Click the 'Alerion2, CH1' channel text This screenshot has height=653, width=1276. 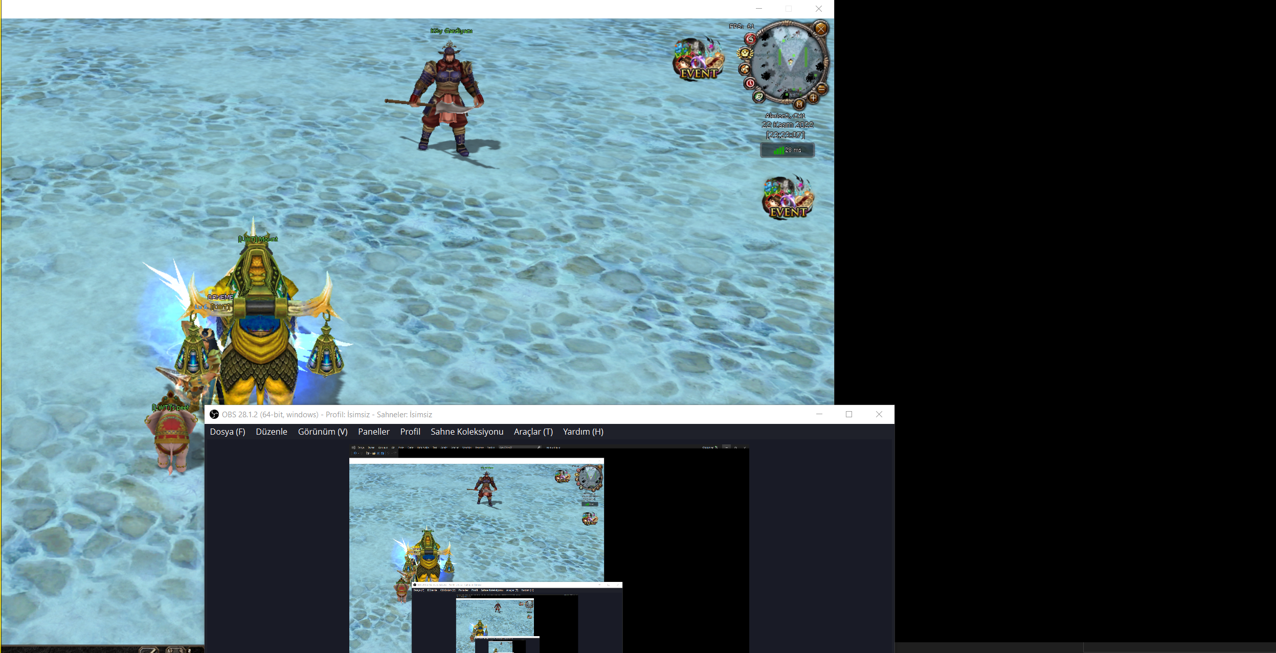point(785,116)
